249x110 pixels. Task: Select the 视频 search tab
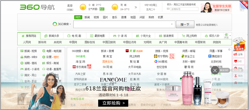coord(96,17)
